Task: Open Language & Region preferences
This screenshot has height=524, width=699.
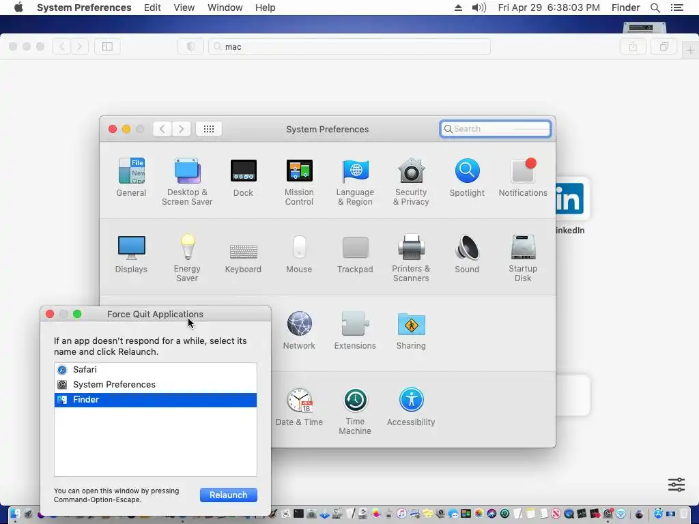Action: pyautogui.click(x=355, y=181)
